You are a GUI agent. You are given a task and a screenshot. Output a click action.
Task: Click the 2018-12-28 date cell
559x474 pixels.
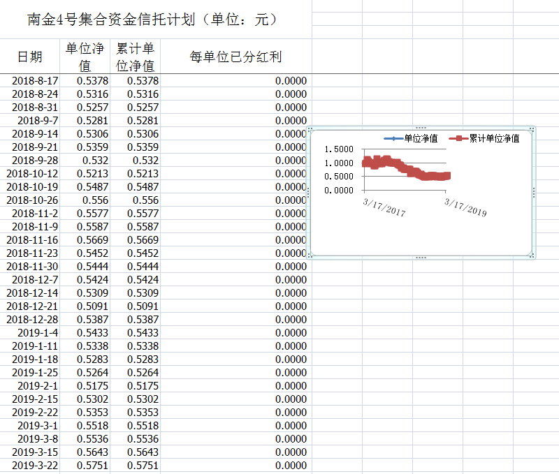(x=30, y=320)
